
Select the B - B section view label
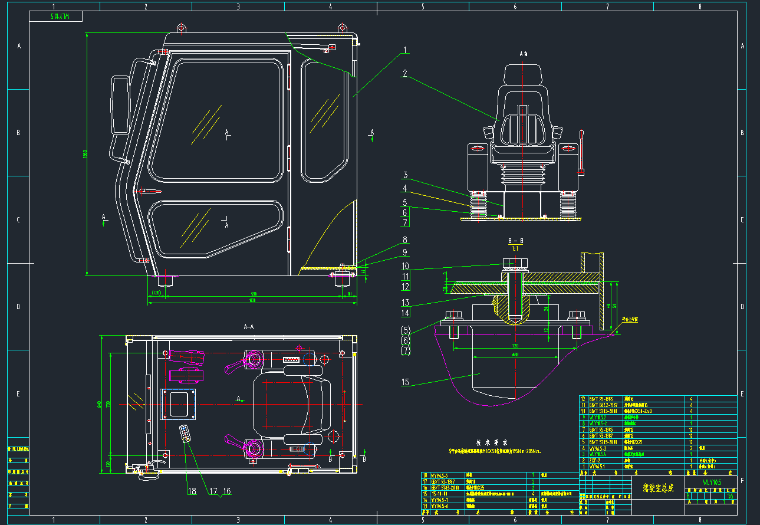(515, 241)
